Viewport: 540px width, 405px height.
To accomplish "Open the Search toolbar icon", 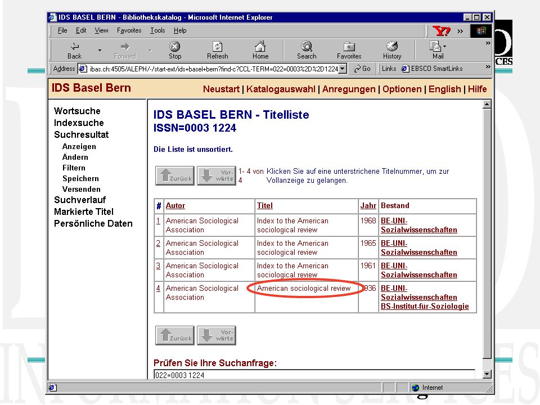I will click(x=307, y=46).
